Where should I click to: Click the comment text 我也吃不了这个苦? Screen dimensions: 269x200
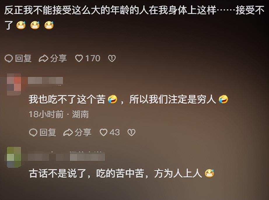[x=67, y=99]
